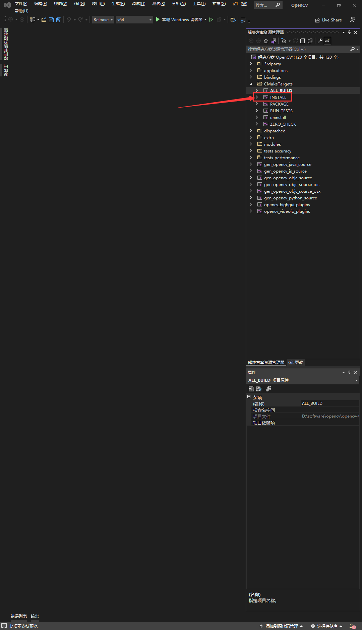Click the Open File folder icon

coord(44,20)
